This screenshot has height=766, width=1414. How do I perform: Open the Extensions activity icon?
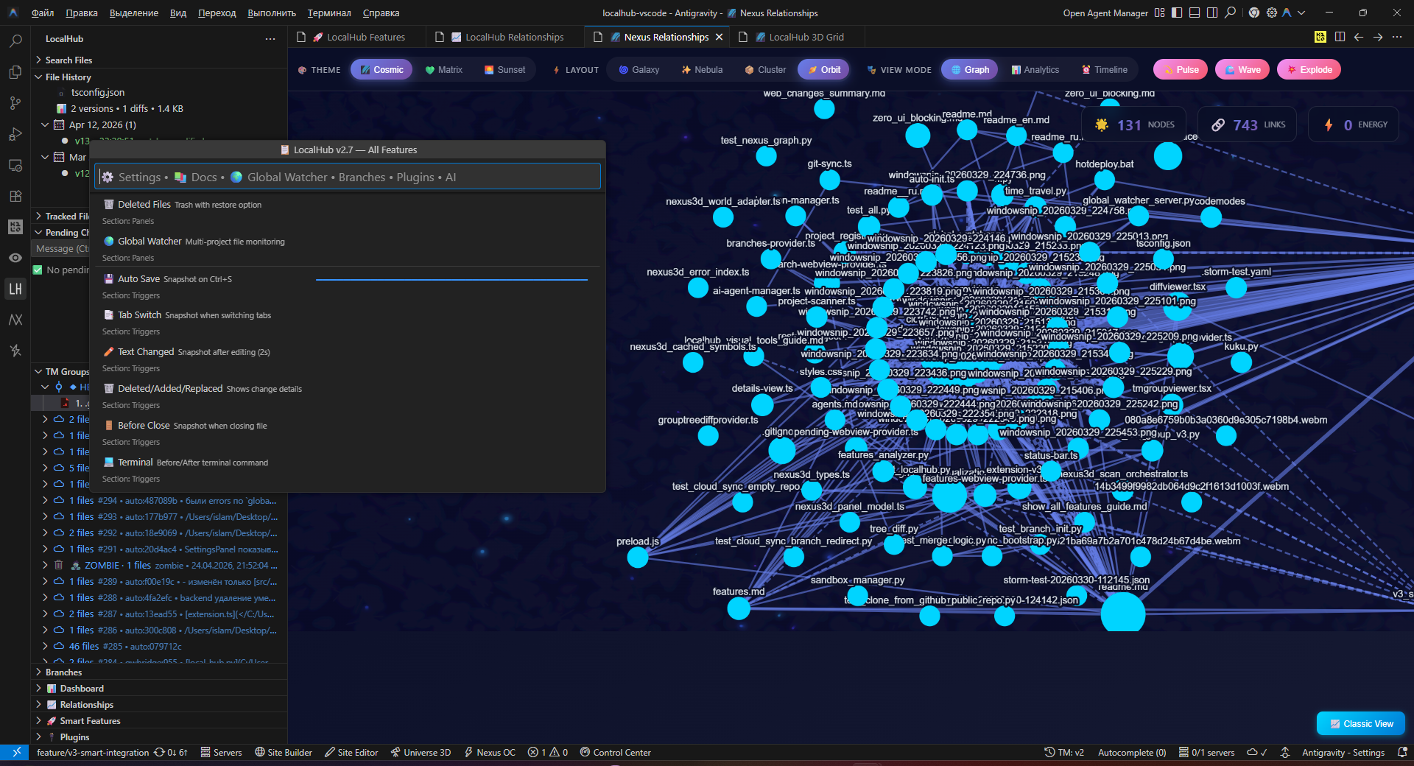pos(15,196)
